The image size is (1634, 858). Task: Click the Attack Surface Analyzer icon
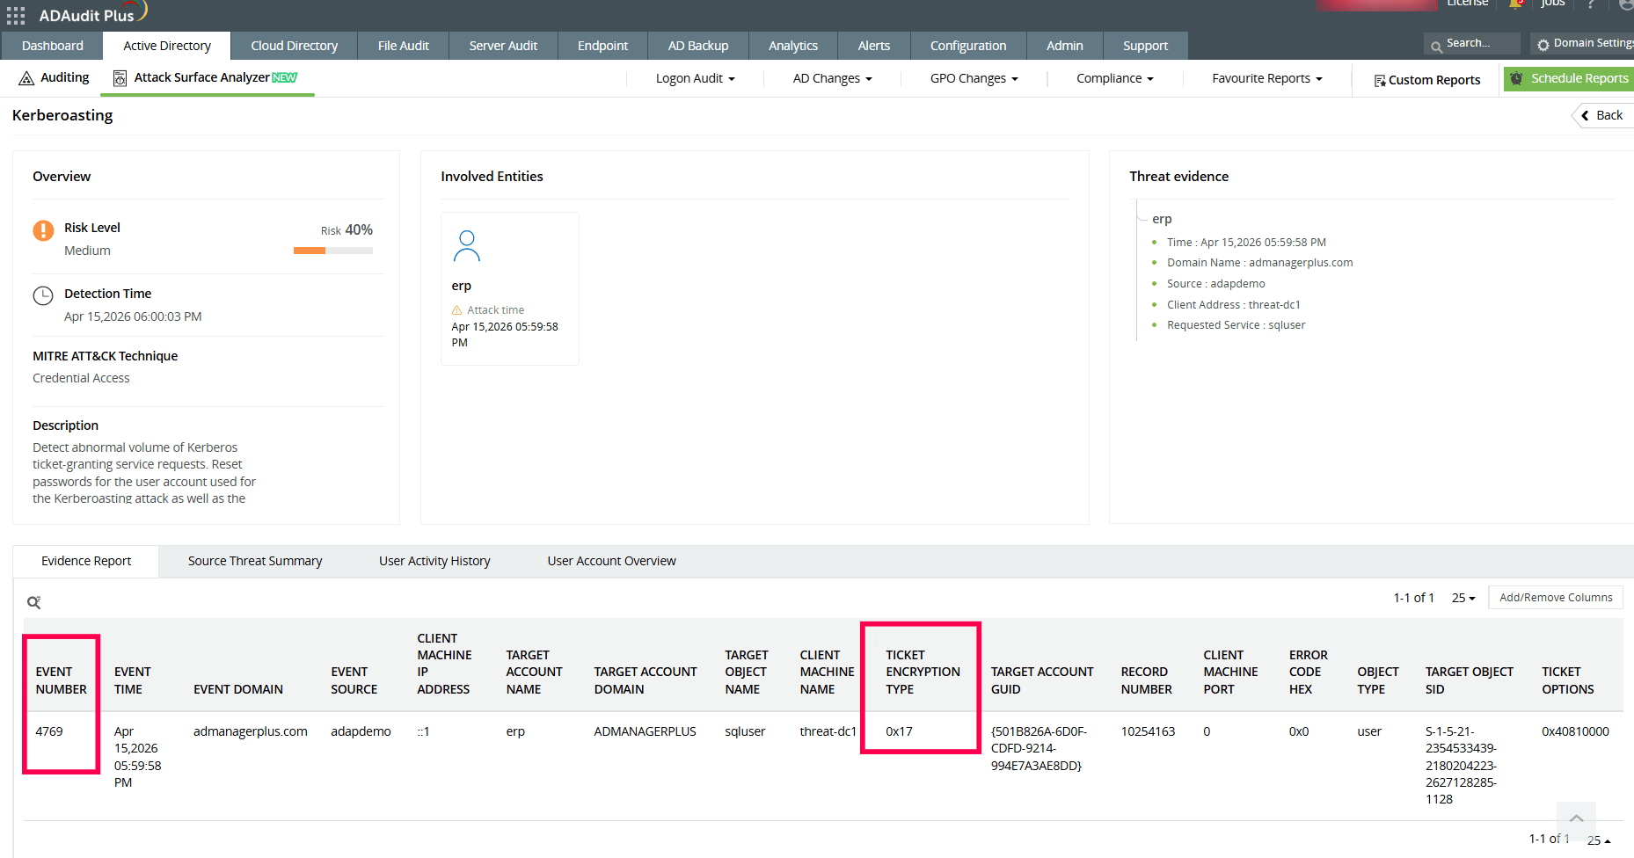tap(120, 78)
